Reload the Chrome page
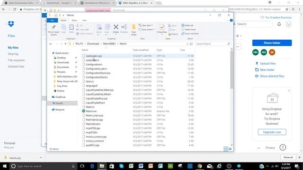Viewport: 303px width, 170px height. click(15, 9)
